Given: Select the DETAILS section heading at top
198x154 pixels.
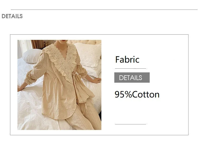Looking at the screenshot, I should coord(12,16).
